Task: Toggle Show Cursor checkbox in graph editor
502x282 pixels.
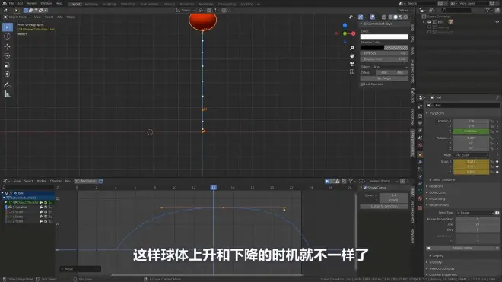Action: pos(365,188)
